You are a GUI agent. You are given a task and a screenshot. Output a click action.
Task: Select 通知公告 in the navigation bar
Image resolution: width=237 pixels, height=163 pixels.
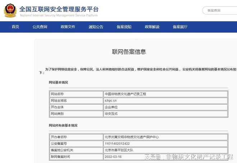pos(96,27)
